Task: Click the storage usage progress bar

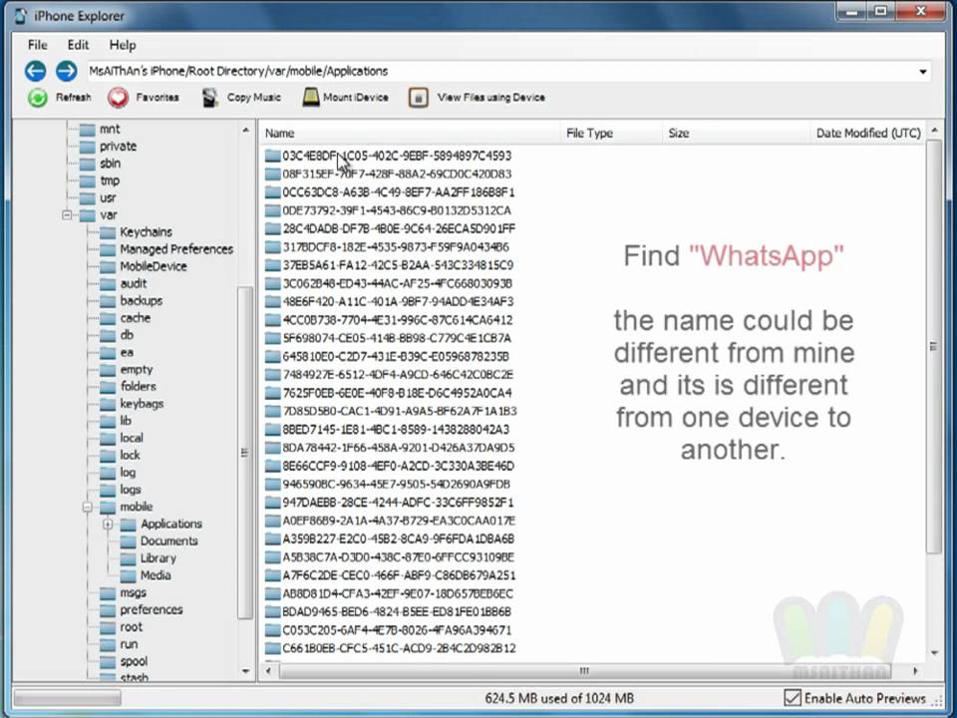Action: [x=67, y=698]
